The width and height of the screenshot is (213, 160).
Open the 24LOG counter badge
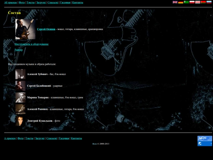(x=205, y=139)
